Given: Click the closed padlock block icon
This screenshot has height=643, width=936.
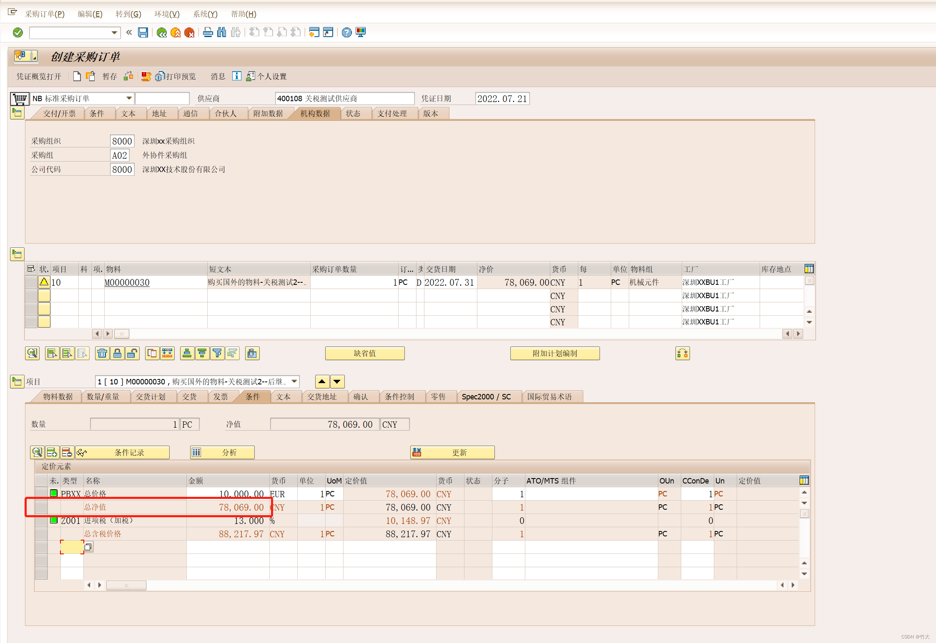Looking at the screenshot, I should 117,354.
